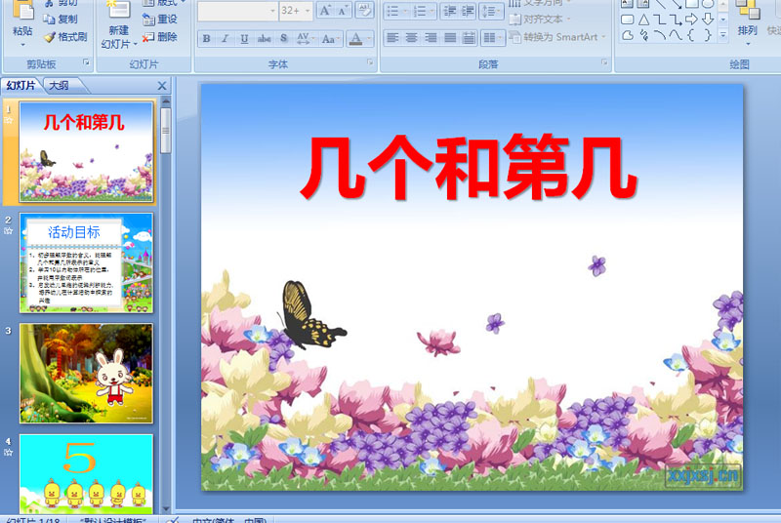Screen dimensions: 781x523
Task: Open the font size dropdown
Action: point(308,11)
